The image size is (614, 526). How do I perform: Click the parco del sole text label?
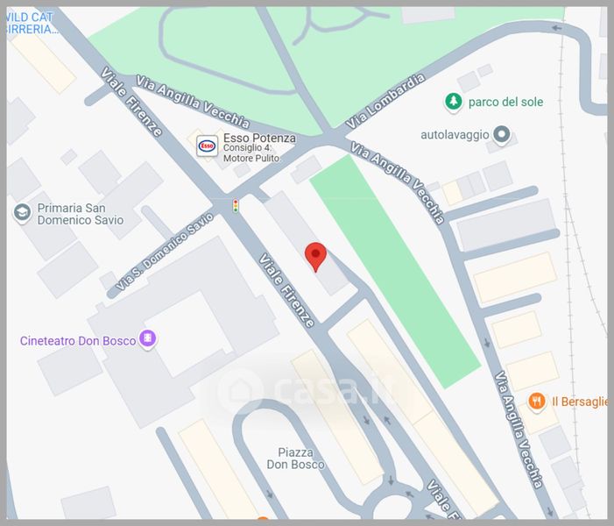coord(505,102)
